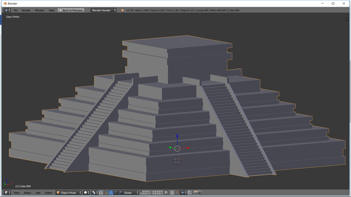351x197 pixels.
Task: Open the Select menu in 3D header
Action: [x=27, y=193]
